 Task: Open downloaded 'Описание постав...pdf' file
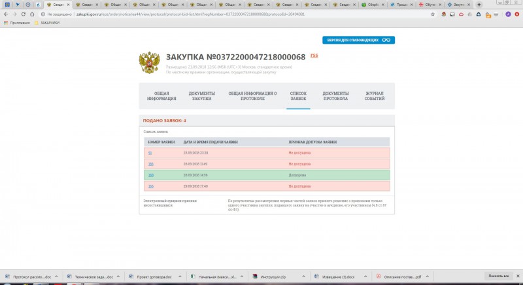tap(399, 277)
